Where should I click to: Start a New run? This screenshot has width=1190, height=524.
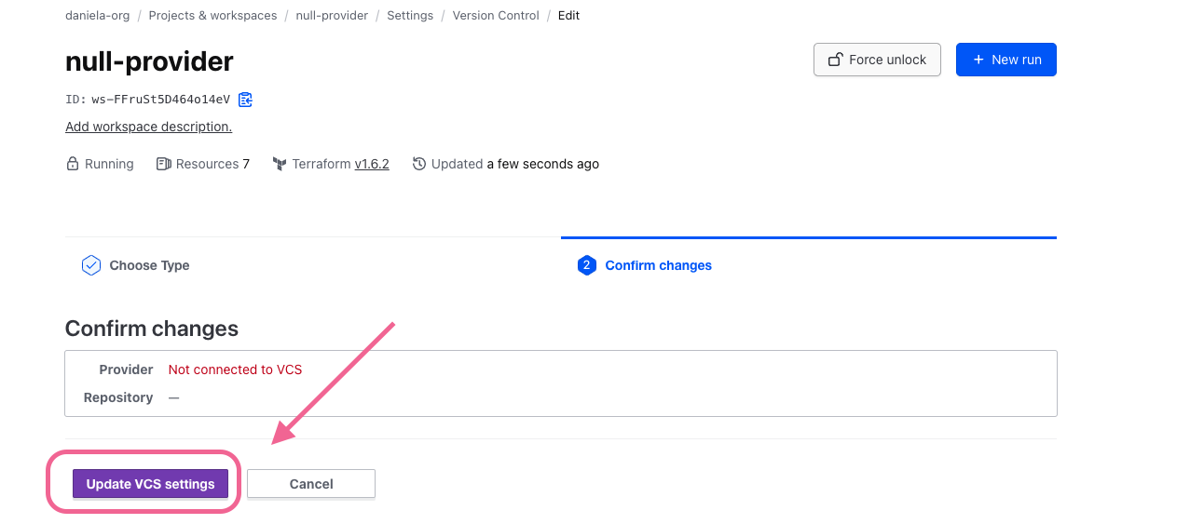(x=1005, y=60)
